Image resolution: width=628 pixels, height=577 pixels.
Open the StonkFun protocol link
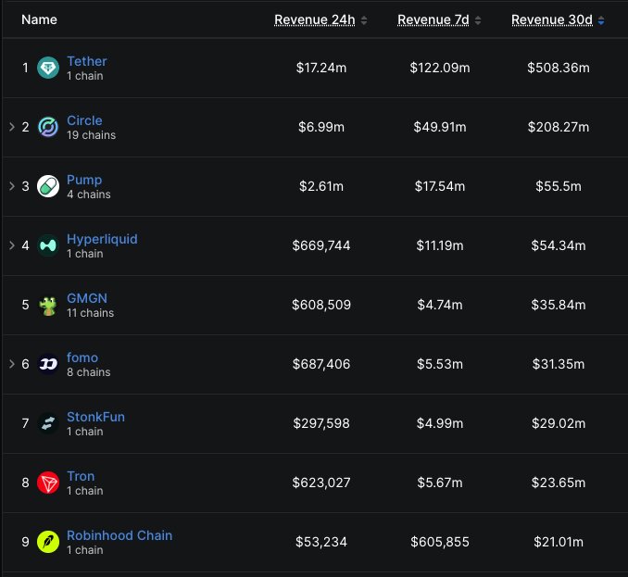[95, 417]
